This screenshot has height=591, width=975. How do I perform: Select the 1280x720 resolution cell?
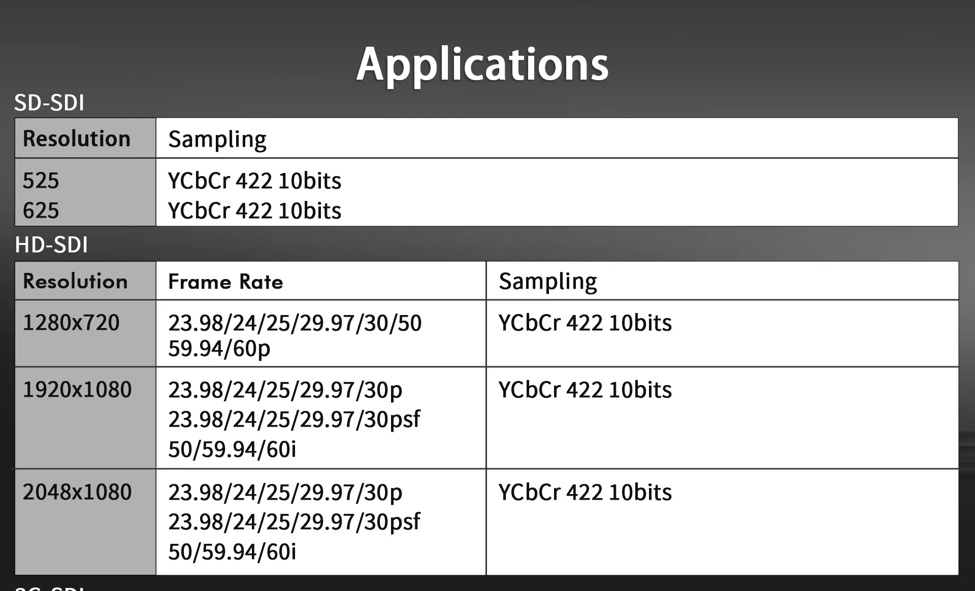coord(71,323)
